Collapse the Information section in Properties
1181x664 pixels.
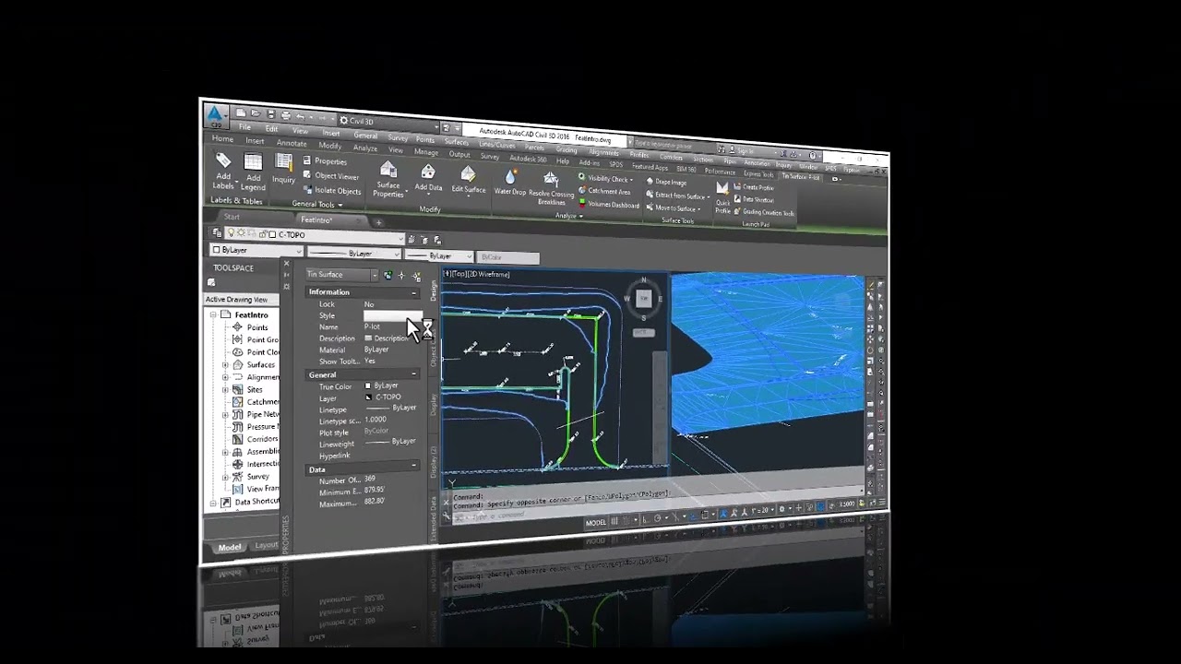pos(413,293)
